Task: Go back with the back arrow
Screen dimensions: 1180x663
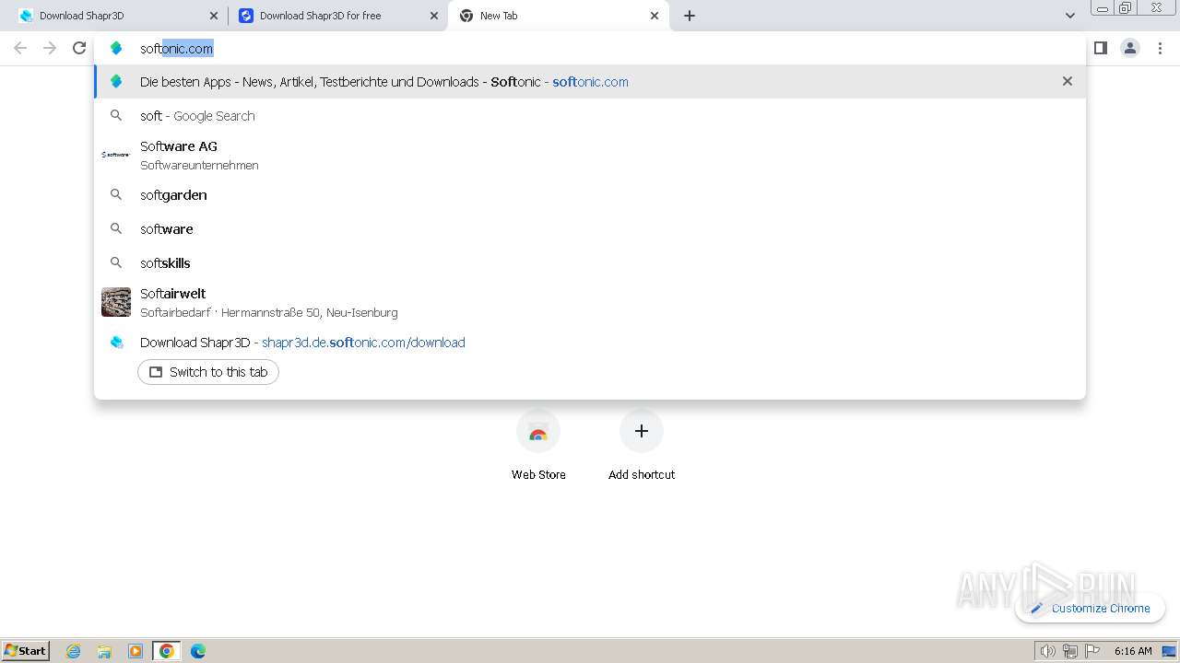Action: [20, 48]
